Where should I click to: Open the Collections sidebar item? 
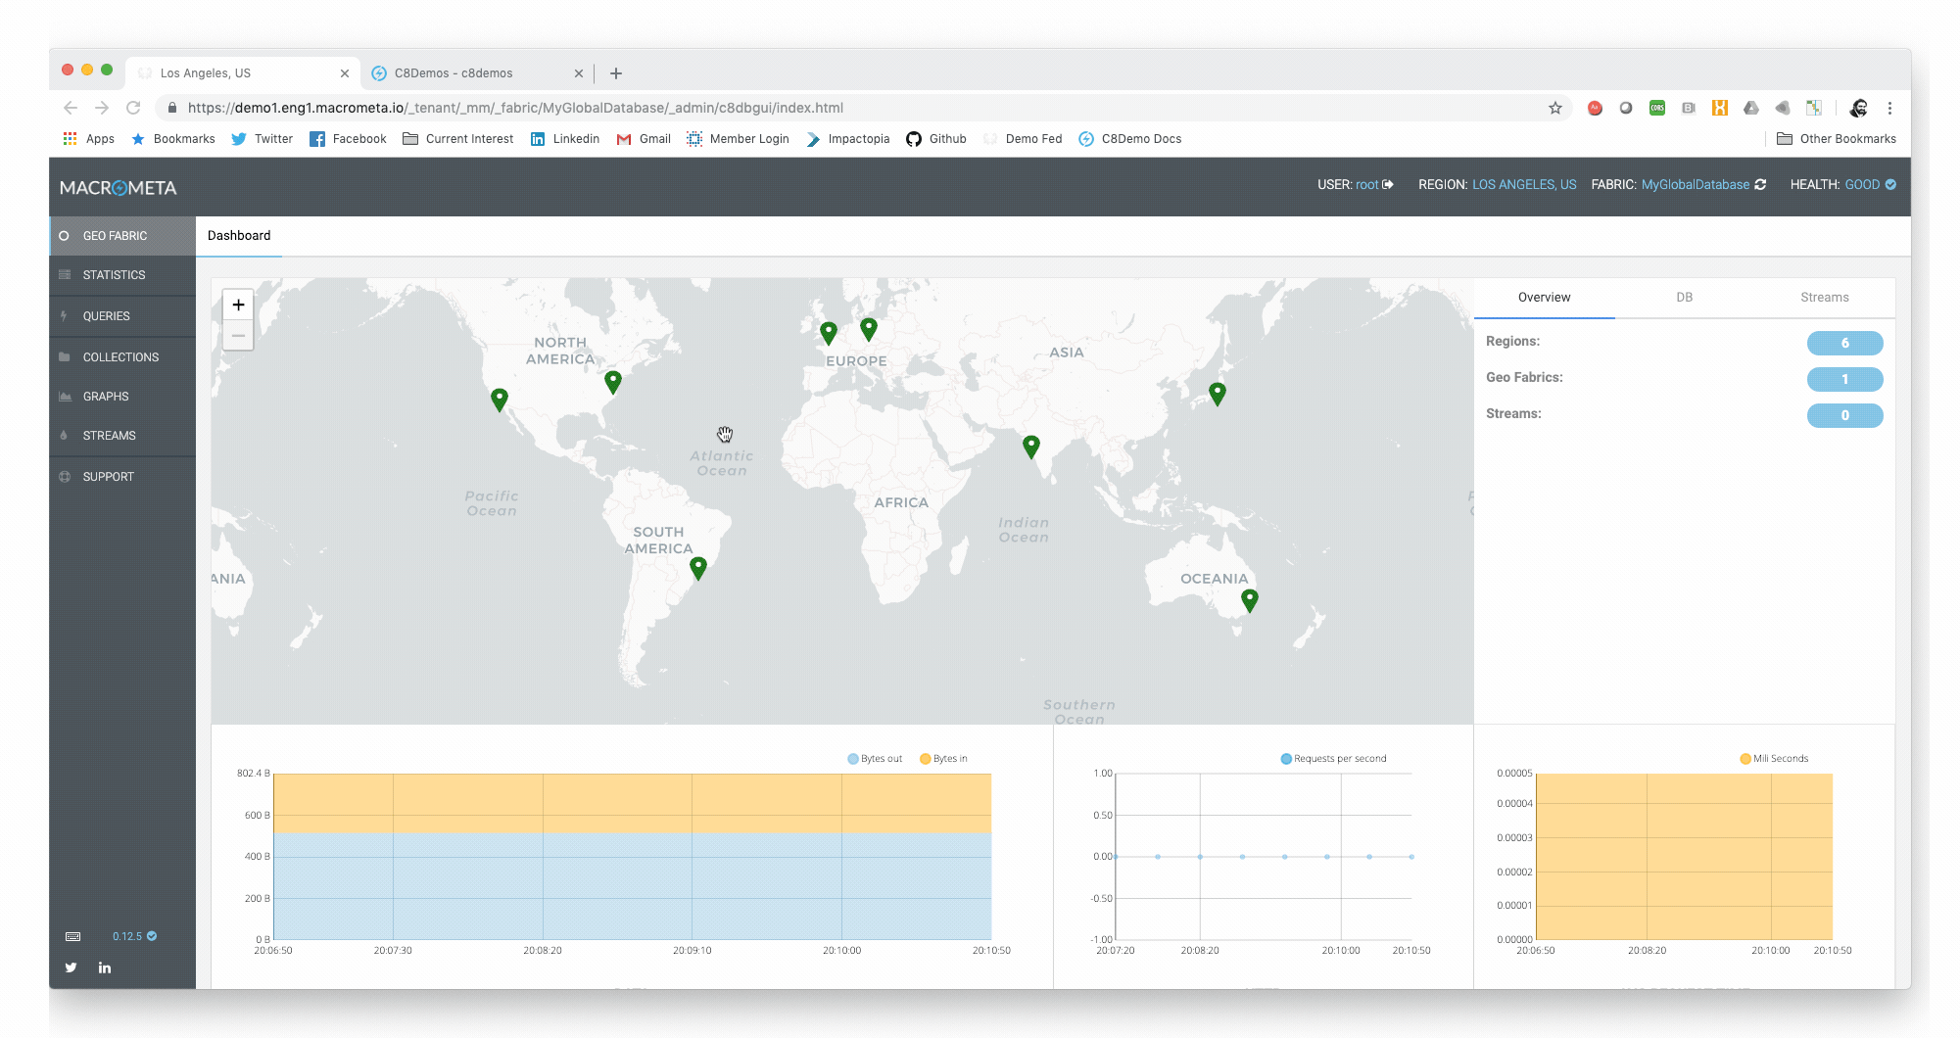[122, 357]
